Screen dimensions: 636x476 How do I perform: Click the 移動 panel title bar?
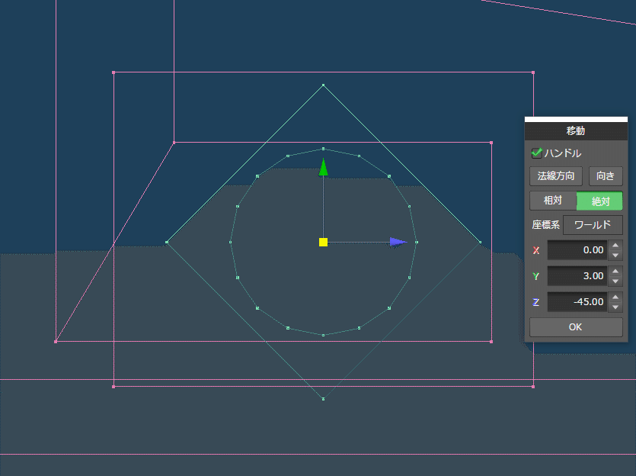(x=576, y=130)
